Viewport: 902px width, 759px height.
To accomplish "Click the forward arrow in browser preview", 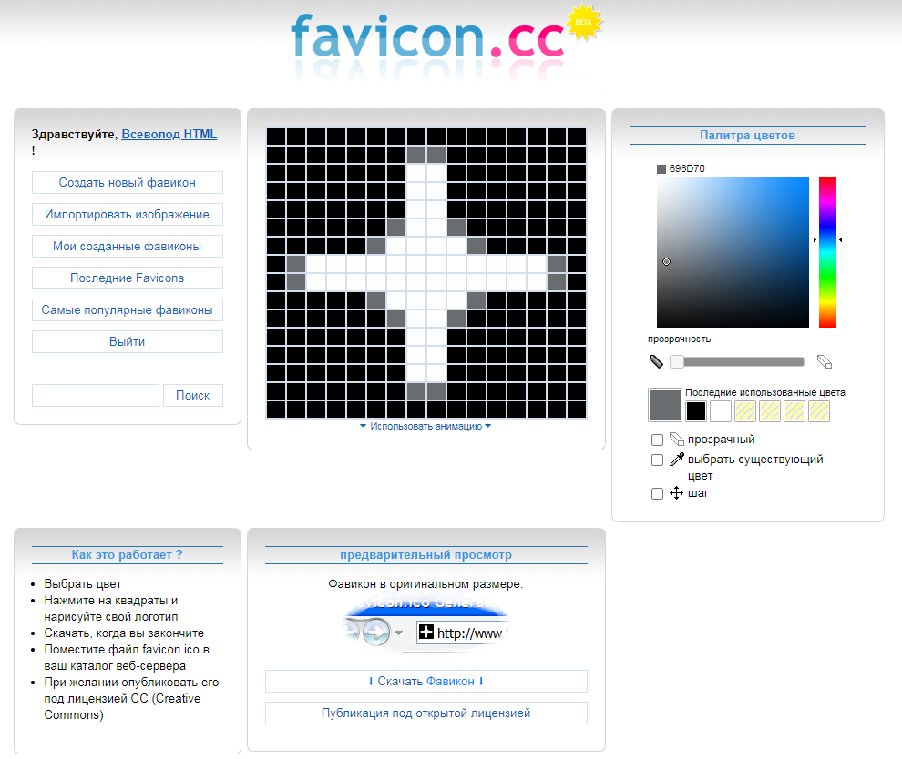I will click(x=375, y=632).
